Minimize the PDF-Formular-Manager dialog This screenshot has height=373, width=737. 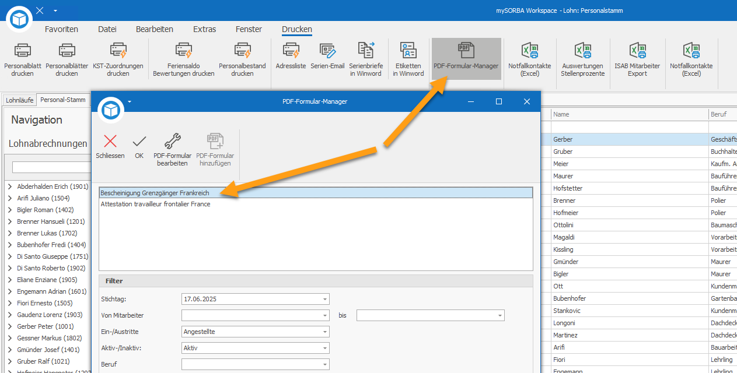(471, 101)
